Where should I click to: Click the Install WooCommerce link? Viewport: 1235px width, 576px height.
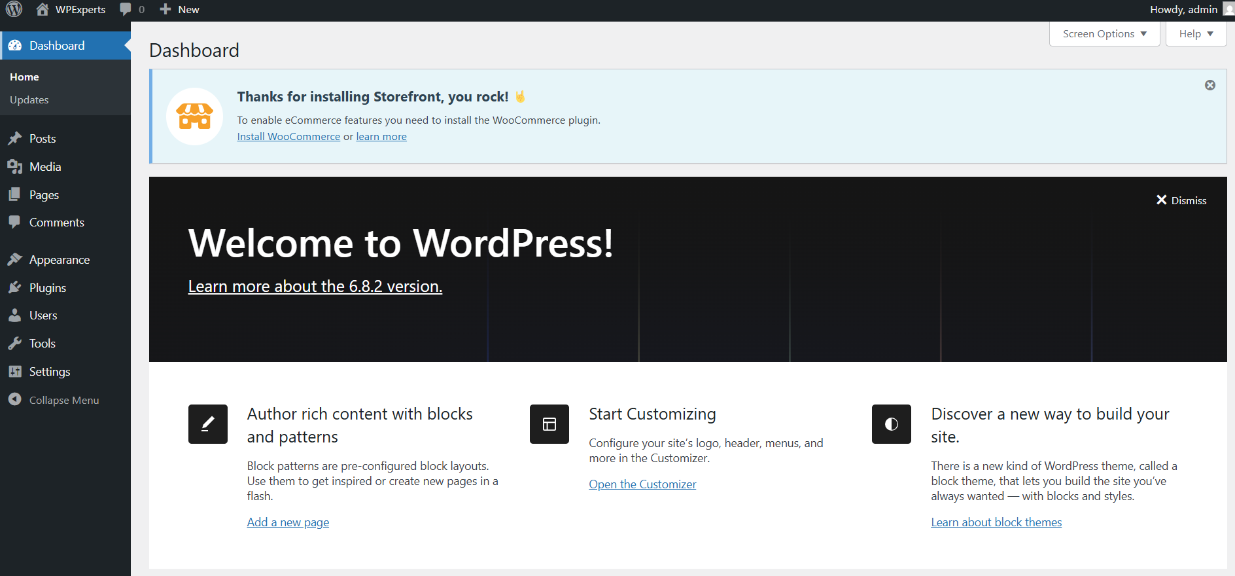tap(288, 137)
